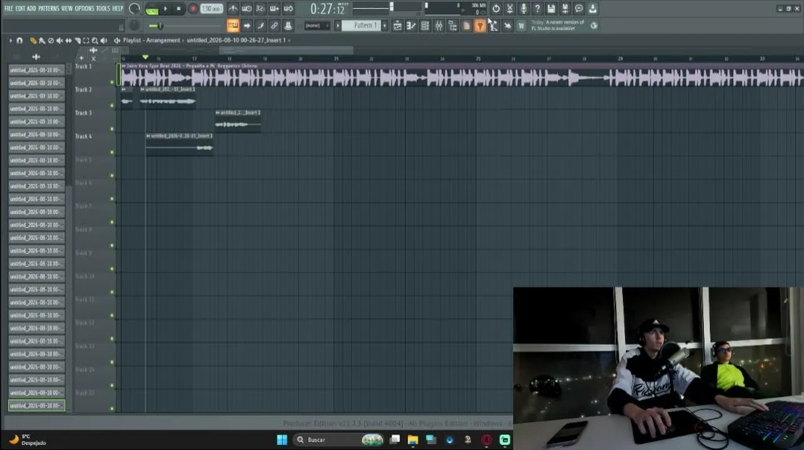Open the project info page icon
The image size is (804, 450).
[466, 26]
